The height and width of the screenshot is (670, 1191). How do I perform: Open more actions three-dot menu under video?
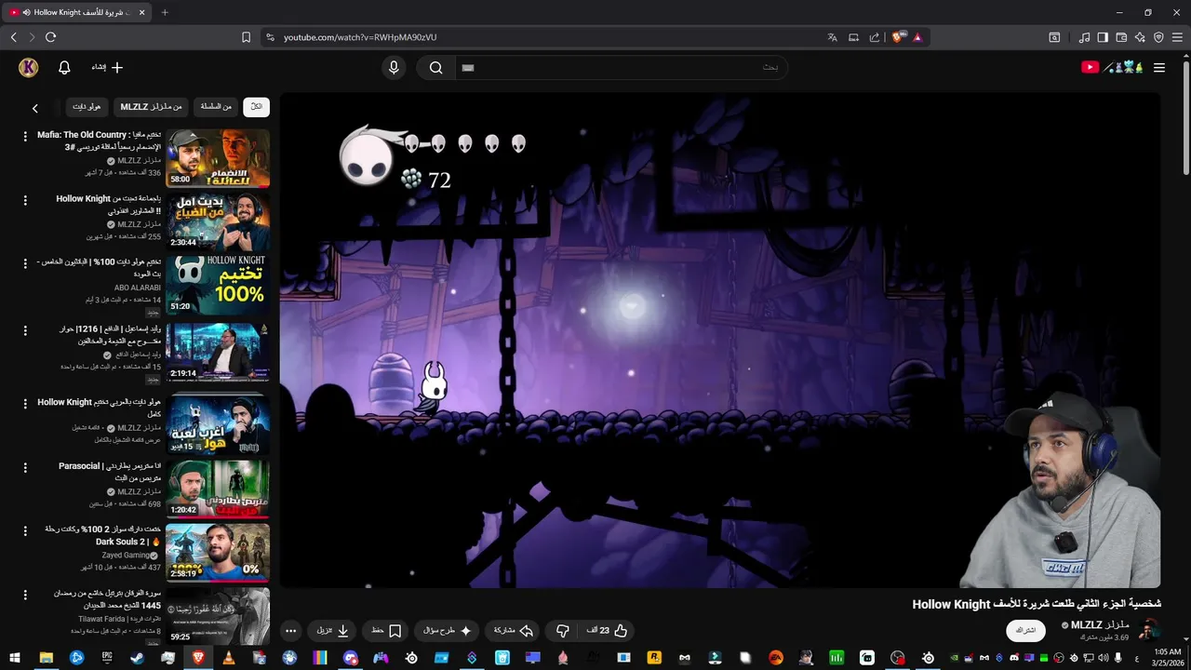tap(290, 631)
